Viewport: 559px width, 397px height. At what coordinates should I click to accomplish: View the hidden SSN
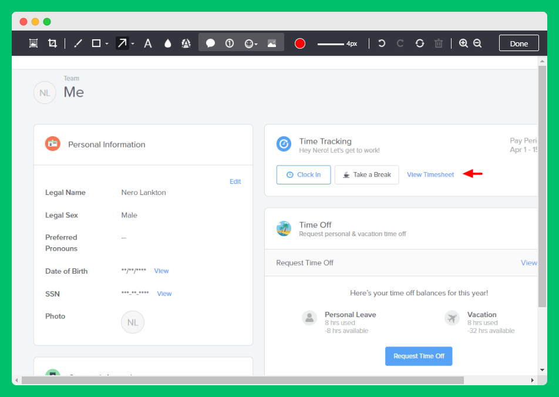click(x=164, y=294)
